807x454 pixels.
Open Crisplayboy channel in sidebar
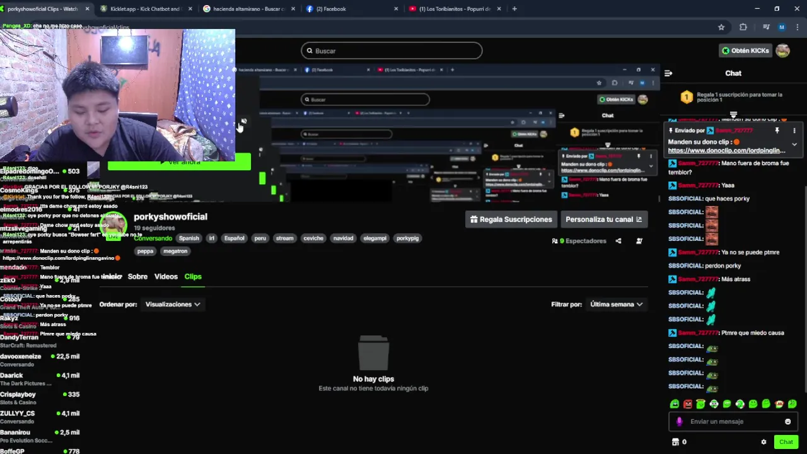[x=40, y=398]
